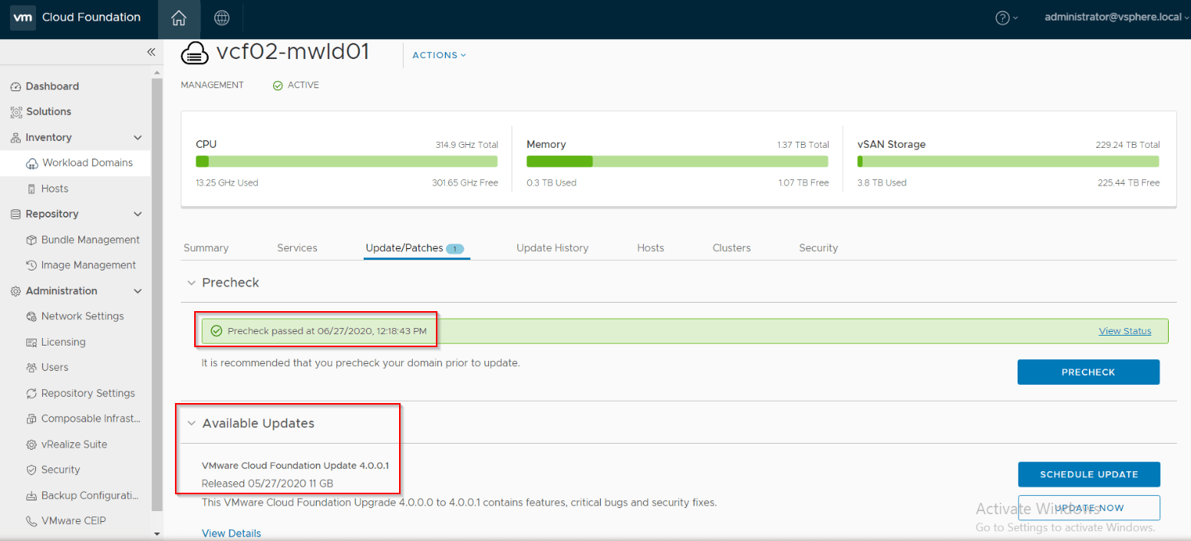Click the SCHEDULE UPDATE button

pos(1089,474)
